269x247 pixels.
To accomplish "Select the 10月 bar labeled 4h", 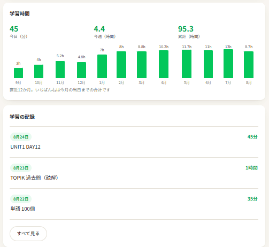I will click(39, 71).
